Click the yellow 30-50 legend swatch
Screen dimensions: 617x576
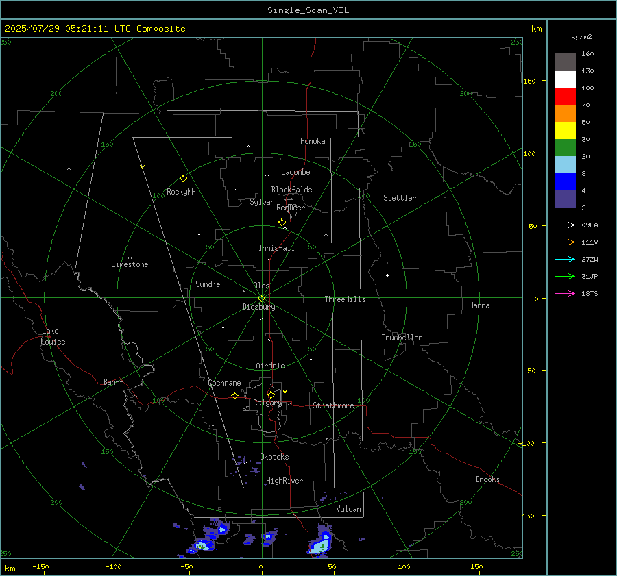click(565, 131)
